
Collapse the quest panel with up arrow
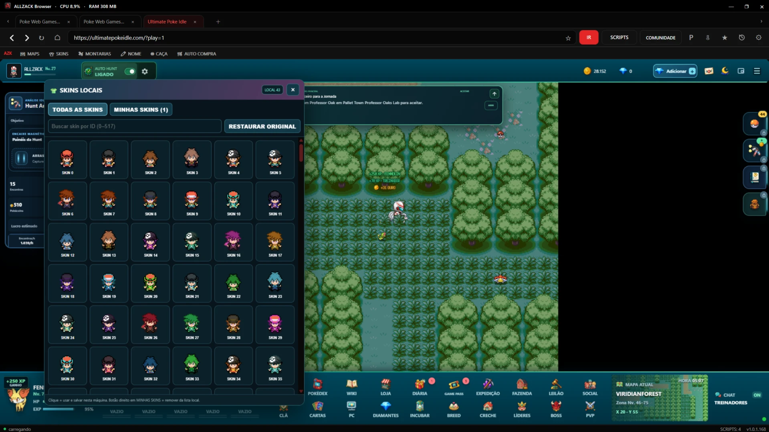click(x=494, y=94)
